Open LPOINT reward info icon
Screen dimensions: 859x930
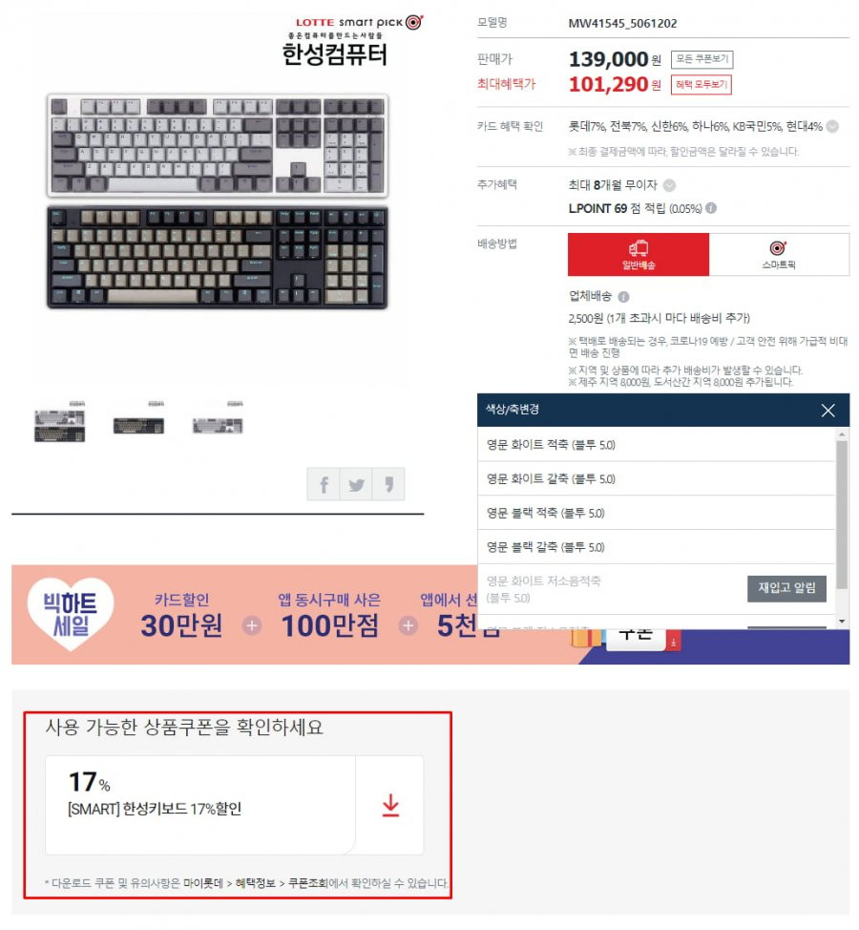tap(711, 208)
